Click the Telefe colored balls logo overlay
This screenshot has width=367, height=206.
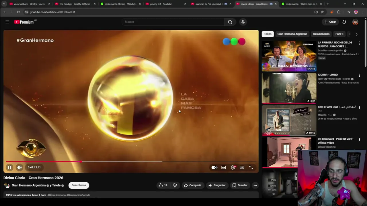click(234, 42)
